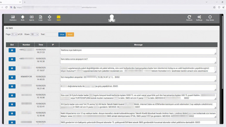Click the browser reload button
This screenshot has width=226, height=127.
6,7
